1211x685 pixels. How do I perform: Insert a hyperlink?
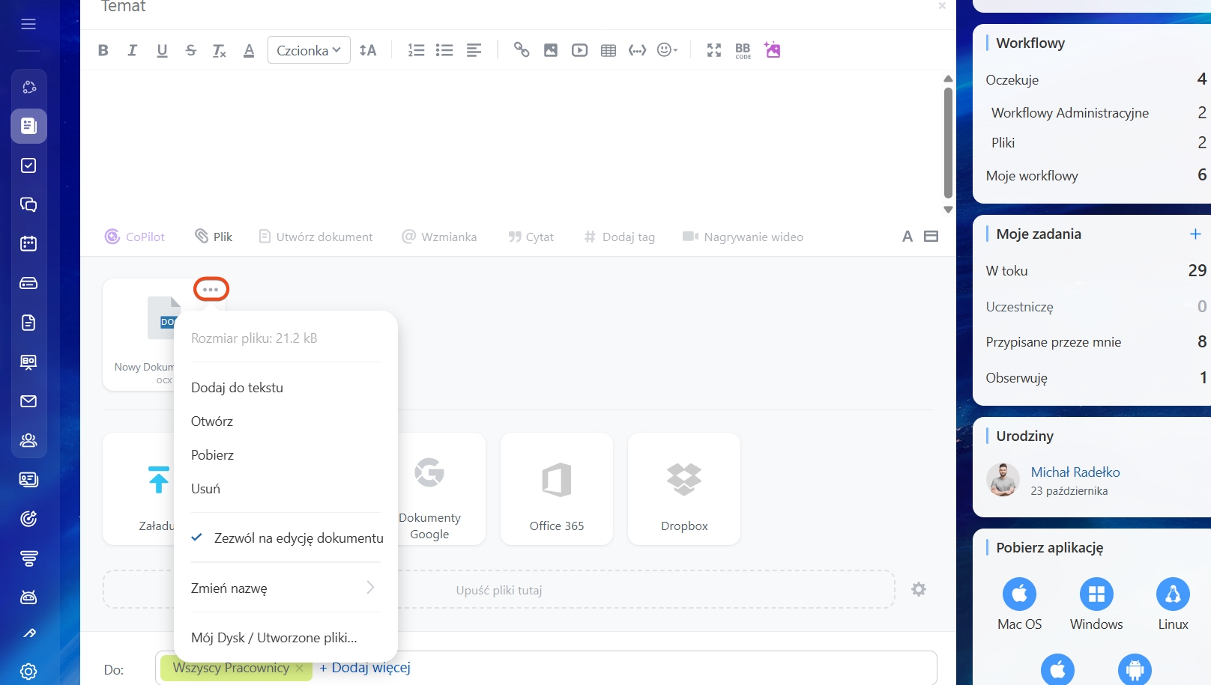pos(522,50)
